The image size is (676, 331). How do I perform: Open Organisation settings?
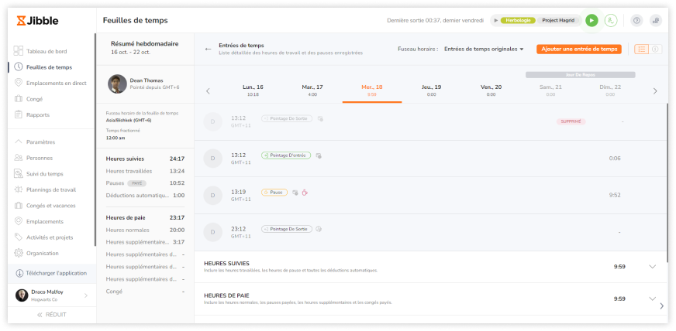[x=42, y=253]
